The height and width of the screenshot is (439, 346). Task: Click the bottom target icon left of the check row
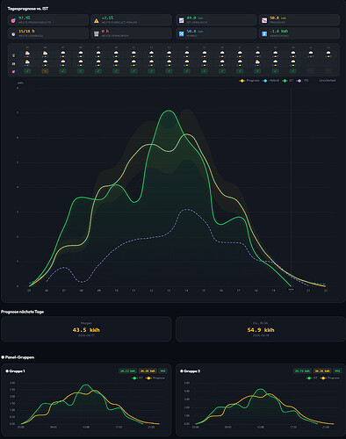(x=13, y=71)
